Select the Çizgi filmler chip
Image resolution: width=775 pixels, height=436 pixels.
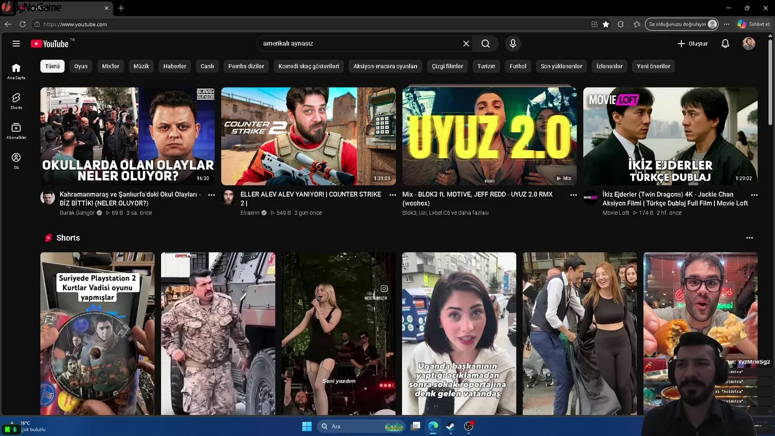pos(447,66)
